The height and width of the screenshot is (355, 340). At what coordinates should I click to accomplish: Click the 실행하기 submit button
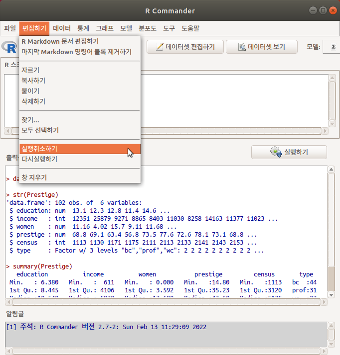289,152
